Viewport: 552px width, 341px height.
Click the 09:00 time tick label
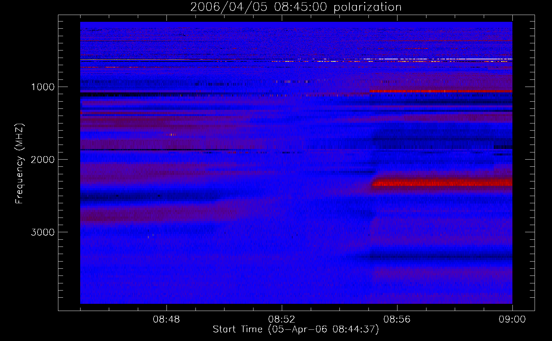[x=512, y=320]
